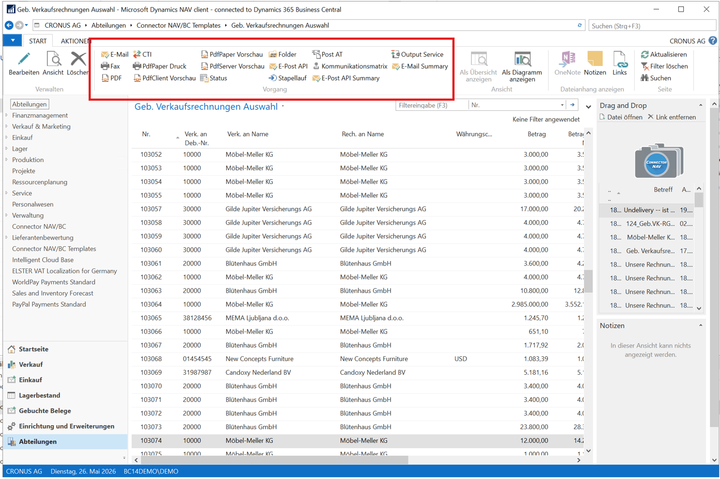Image resolution: width=720 pixels, height=479 pixels.
Task: Open E-Post API Summary
Action: click(346, 78)
